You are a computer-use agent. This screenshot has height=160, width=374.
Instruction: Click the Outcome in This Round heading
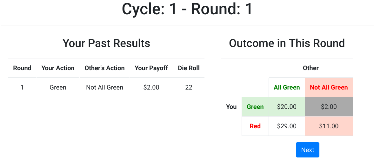coord(287,43)
